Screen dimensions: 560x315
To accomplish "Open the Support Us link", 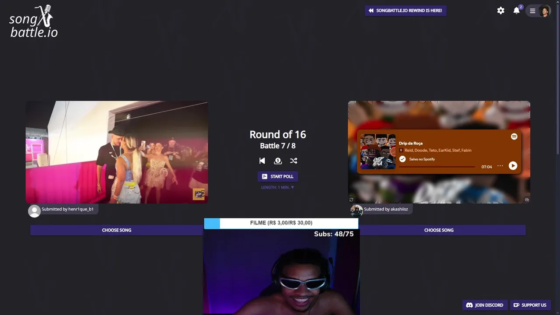I will coord(530,305).
